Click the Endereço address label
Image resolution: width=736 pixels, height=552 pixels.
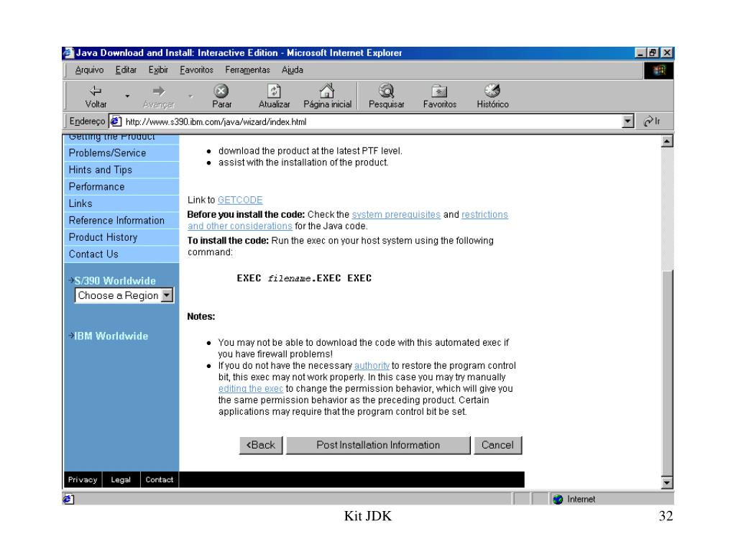tap(87, 121)
